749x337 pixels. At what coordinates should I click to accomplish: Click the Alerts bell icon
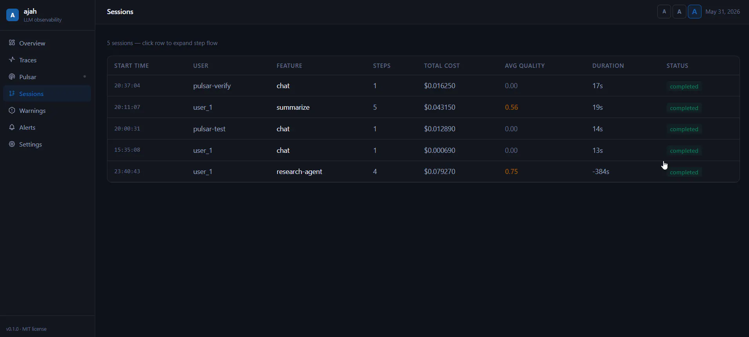click(12, 127)
